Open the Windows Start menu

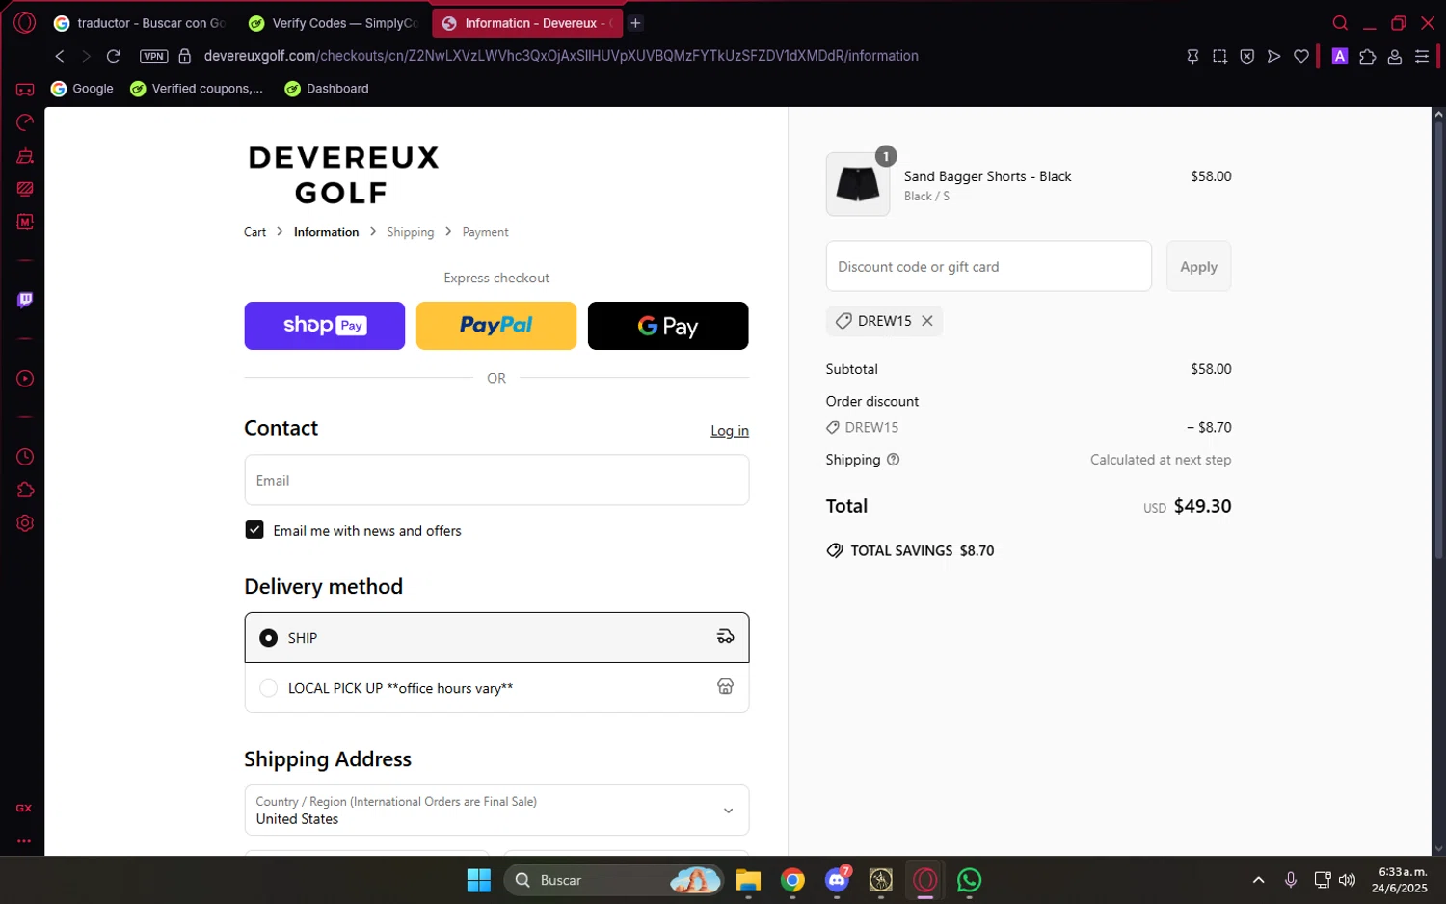(479, 880)
